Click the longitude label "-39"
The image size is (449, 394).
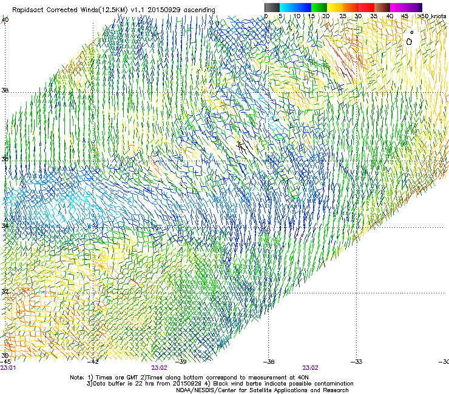180,361
